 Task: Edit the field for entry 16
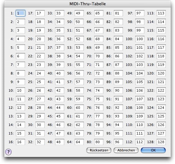(x=20, y=142)
